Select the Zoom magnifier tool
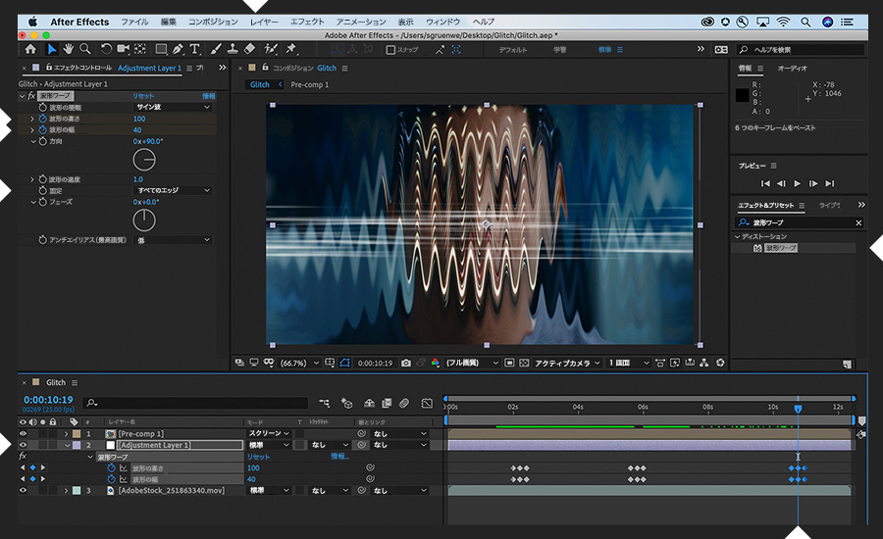 86,49
